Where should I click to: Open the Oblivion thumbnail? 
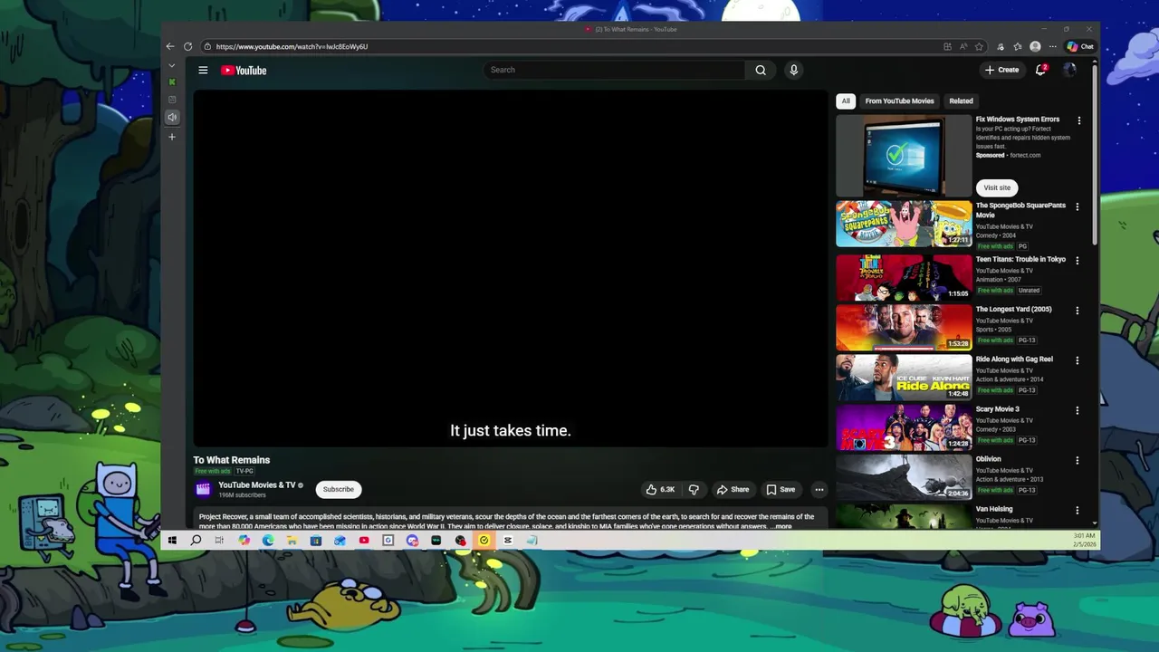[x=904, y=476]
